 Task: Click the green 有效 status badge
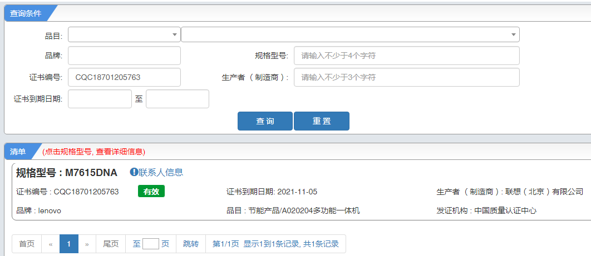(151, 192)
